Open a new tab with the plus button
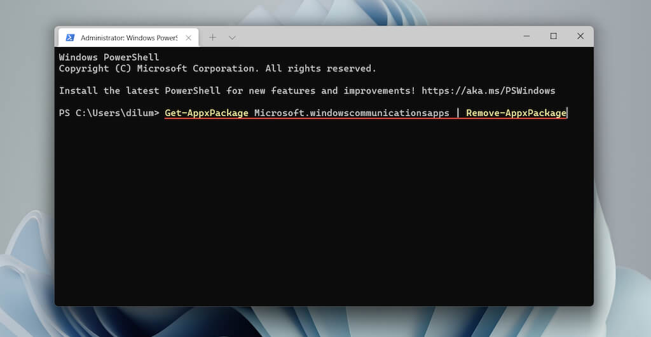The image size is (651, 337). (x=212, y=37)
